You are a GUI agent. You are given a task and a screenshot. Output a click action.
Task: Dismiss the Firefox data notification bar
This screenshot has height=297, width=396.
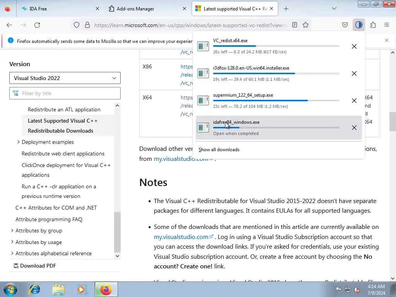pos(387,40)
